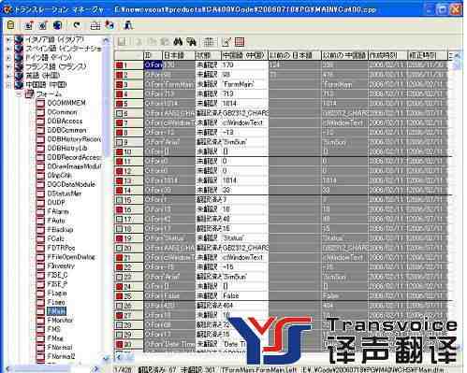Click the yellow document icon in main toolbar
Image resolution: width=467 pixels, height=373 pixels.
(10, 25)
